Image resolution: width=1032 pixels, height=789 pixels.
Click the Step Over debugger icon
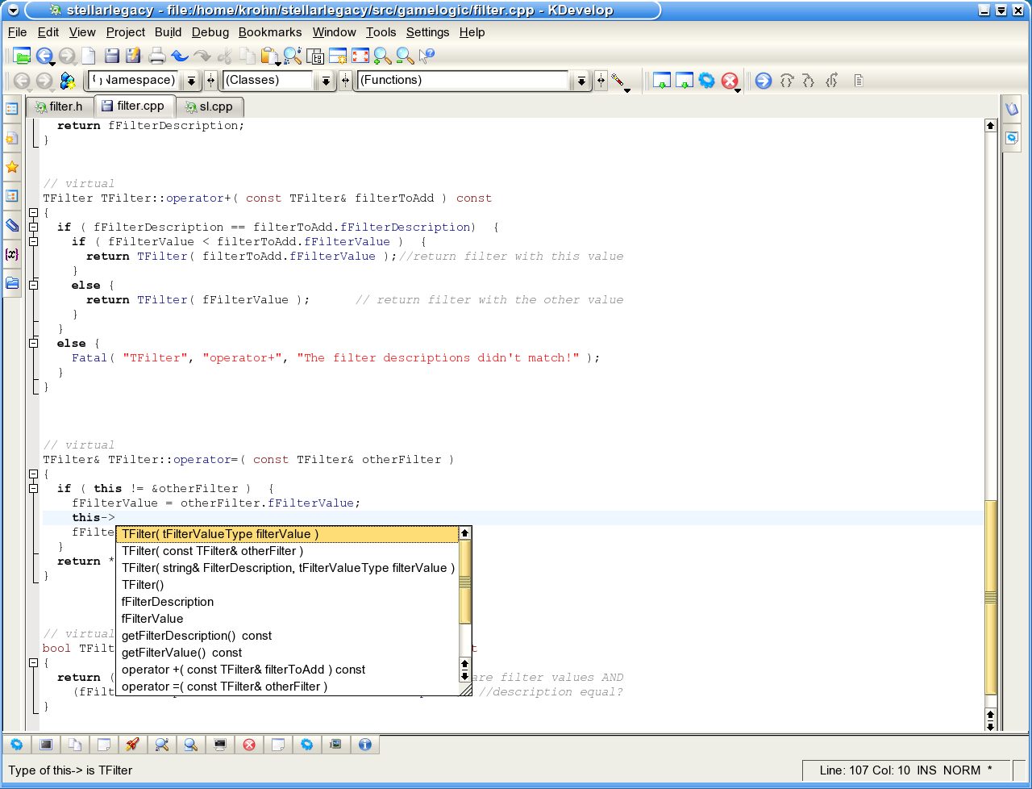(x=787, y=81)
